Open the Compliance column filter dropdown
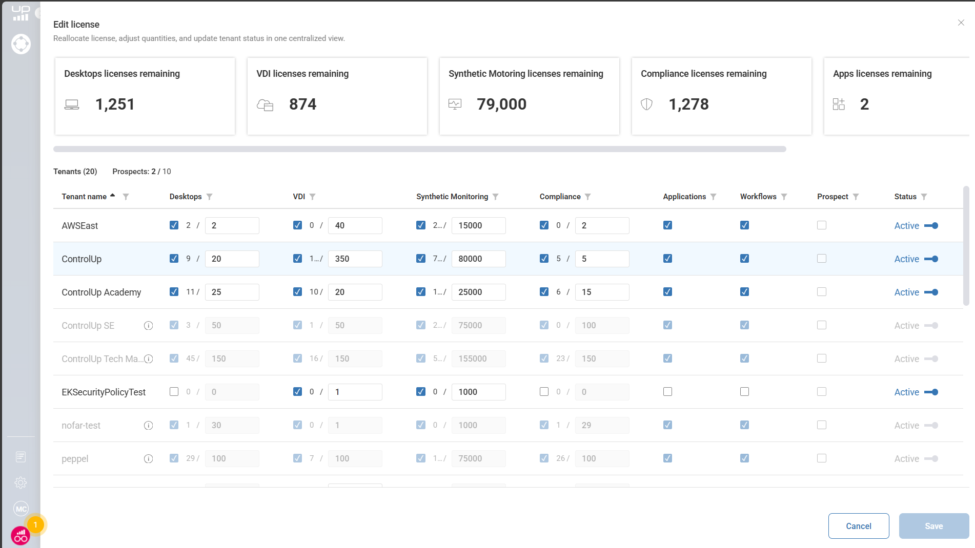Viewport: 975px width, 548px height. pos(587,197)
